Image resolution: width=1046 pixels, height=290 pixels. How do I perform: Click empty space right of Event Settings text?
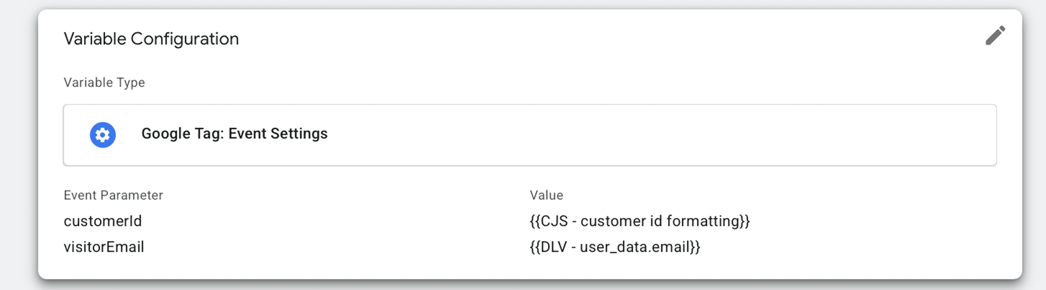[650, 135]
